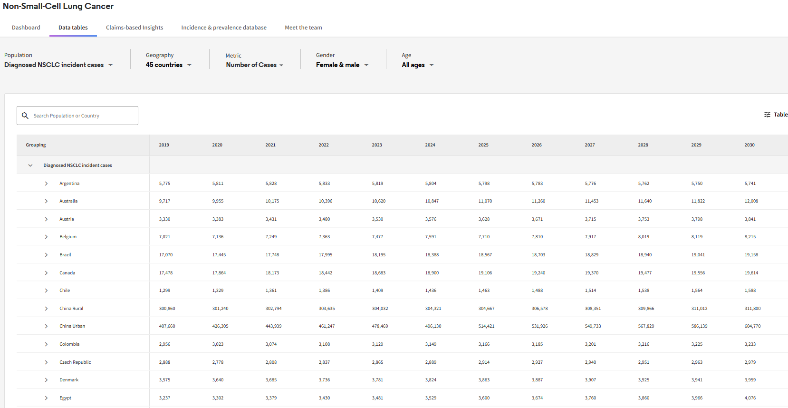This screenshot has width=788, height=408.
Task: Open the Gender Female & male dropdown
Action: coord(342,65)
